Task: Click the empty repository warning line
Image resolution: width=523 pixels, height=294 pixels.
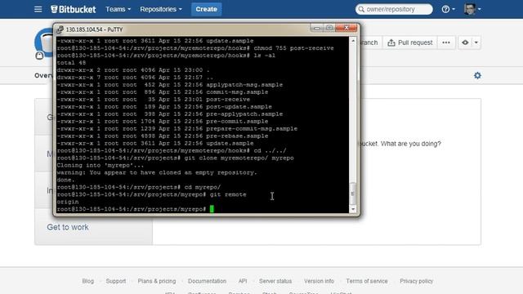Action: 157,172
